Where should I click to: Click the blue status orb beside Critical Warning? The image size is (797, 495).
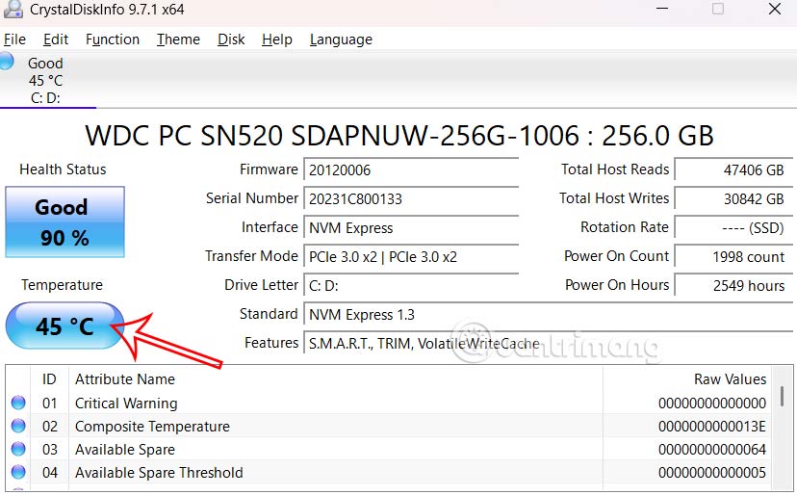[x=18, y=404]
